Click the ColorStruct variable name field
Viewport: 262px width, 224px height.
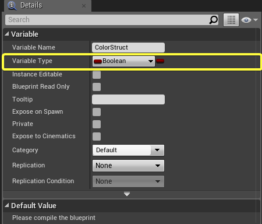[128, 47]
